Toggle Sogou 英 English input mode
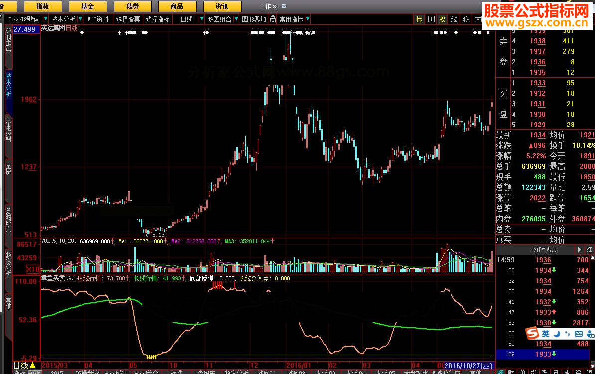Viewport: 595px width, 374px height. (546, 333)
